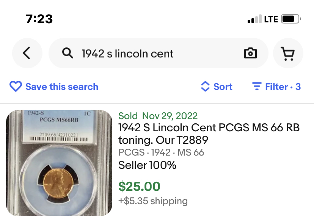314x222 pixels.
Task: Click the "Save this search" link
Action: click(62, 87)
